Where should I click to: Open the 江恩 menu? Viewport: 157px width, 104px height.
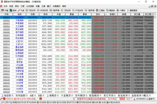tap(22, 6)
